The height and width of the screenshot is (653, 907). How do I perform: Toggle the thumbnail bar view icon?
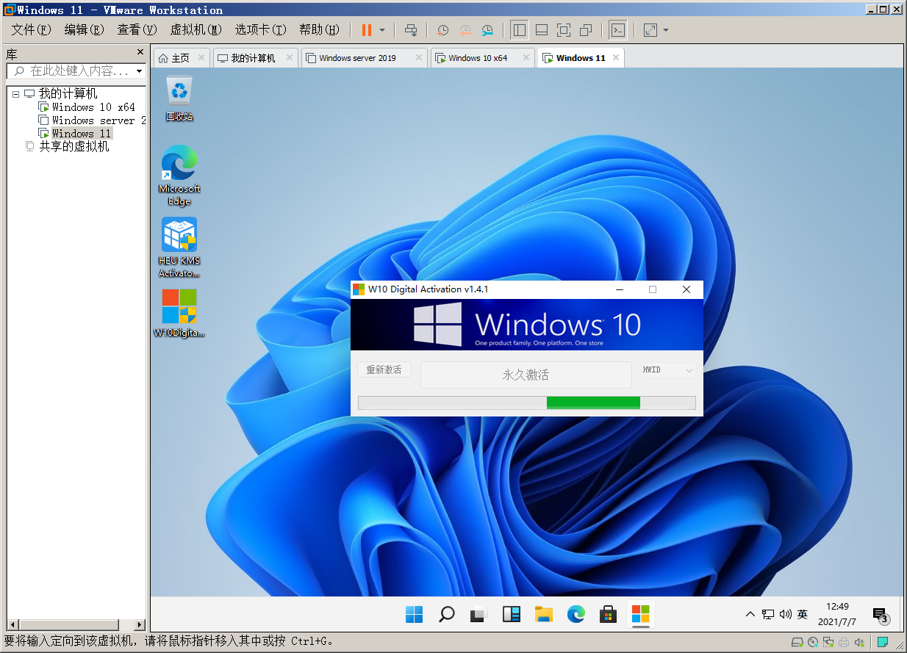click(542, 30)
